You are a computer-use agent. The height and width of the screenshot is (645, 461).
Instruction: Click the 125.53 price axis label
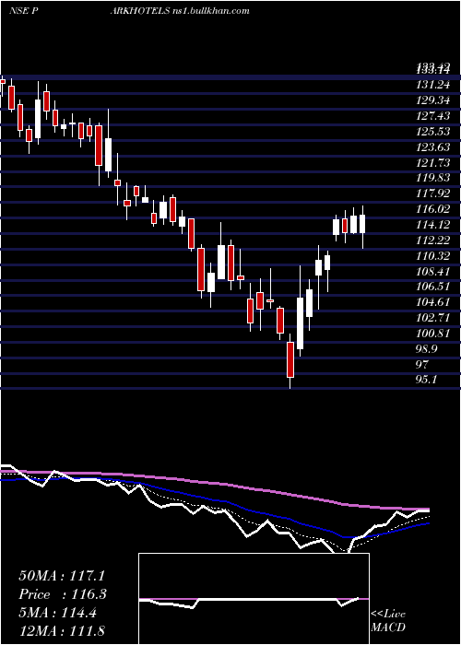pyautogui.click(x=433, y=132)
